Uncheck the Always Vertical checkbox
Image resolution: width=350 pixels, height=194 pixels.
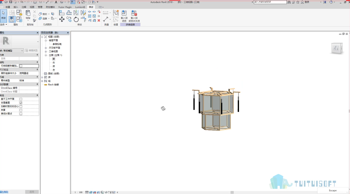pos(21,103)
